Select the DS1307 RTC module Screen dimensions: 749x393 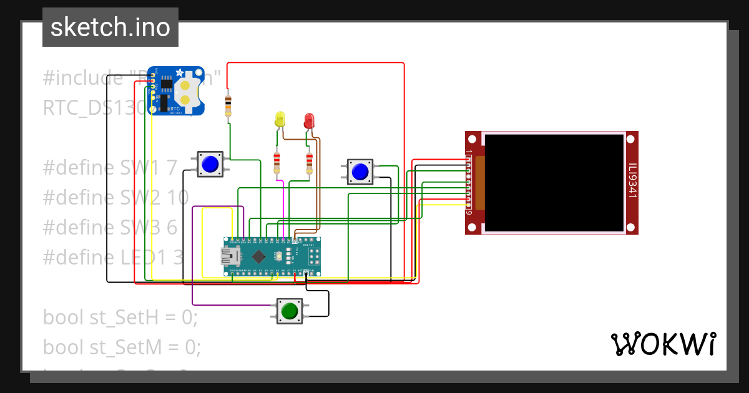[x=175, y=90]
